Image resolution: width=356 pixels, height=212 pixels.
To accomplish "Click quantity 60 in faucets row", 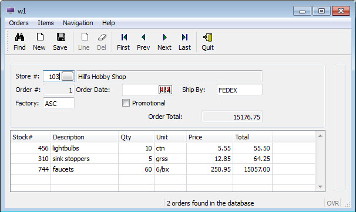I will (136, 169).
